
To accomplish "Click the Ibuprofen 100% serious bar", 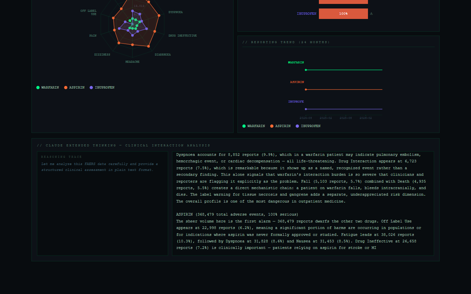I will tap(343, 14).
